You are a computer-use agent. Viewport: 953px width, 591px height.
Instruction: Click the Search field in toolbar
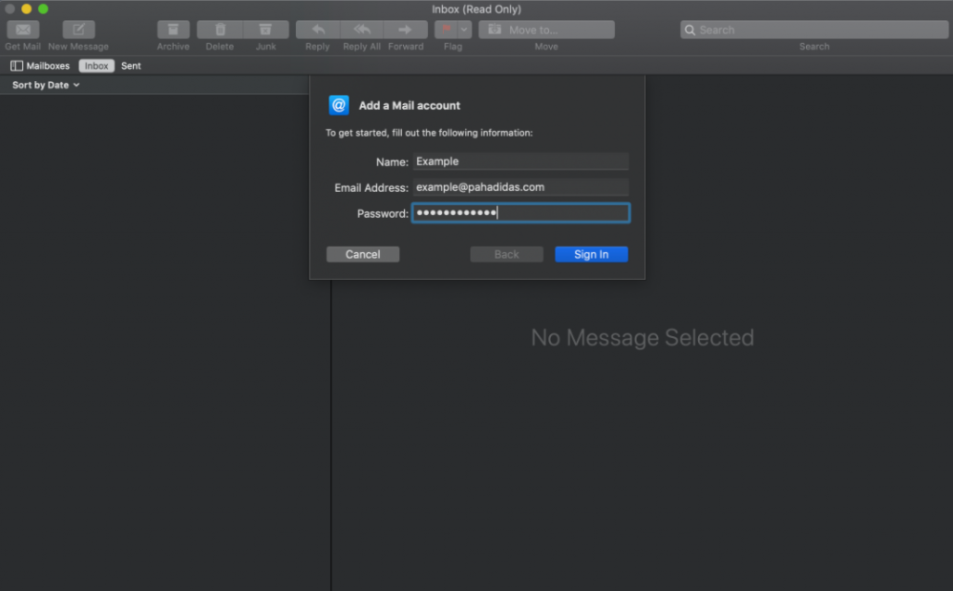814,30
